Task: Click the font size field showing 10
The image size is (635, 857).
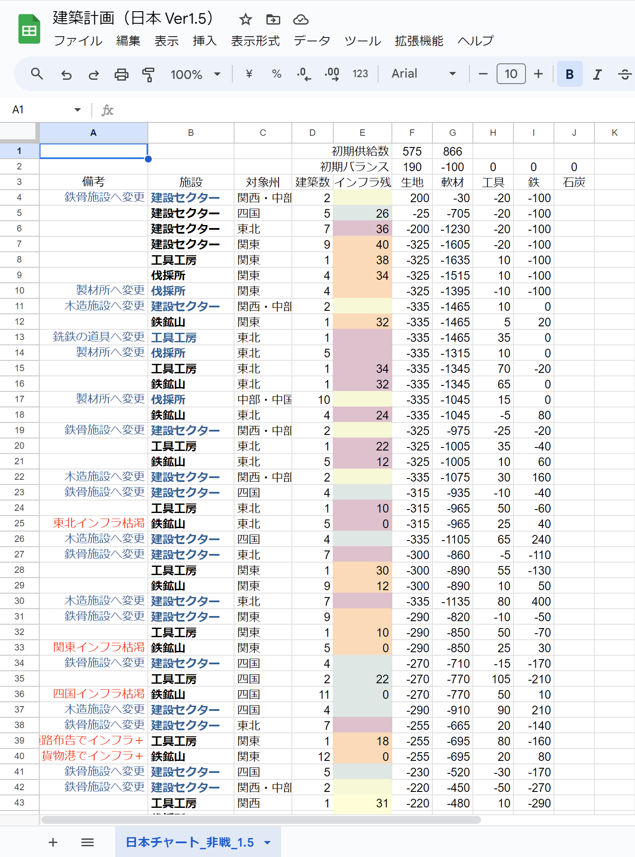Action: (x=511, y=74)
